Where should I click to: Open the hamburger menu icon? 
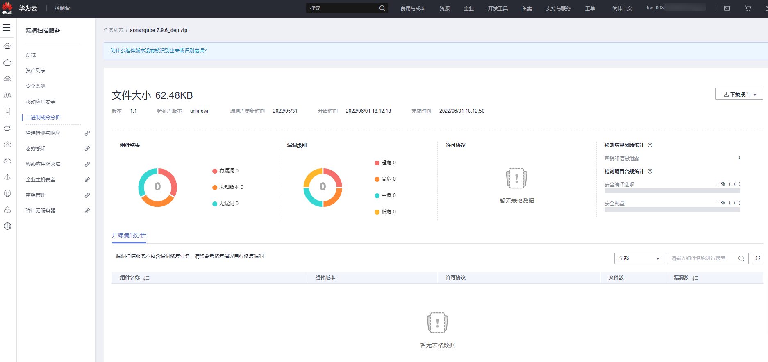[7, 27]
